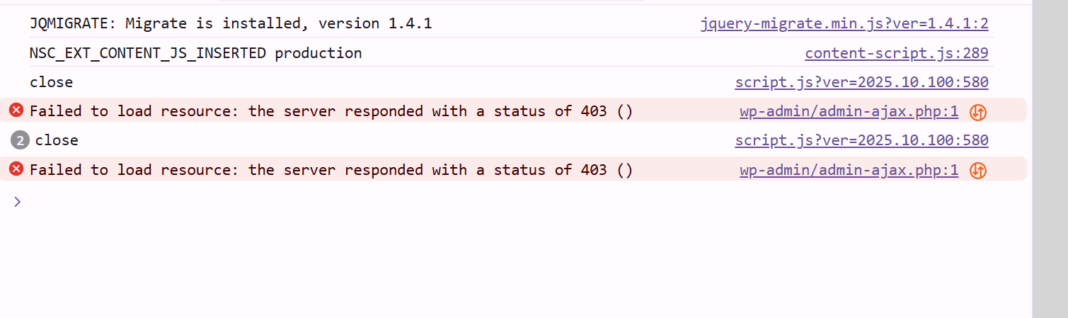The height and width of the screenshot is (318, 1068).
Task: Open the jquery-migrate.min.js?ver=1.4.1:2 source link
Action: pos(844,23)
